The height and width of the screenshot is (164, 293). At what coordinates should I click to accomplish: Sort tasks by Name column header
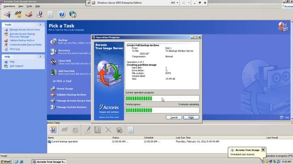click(x=51, y=138)
